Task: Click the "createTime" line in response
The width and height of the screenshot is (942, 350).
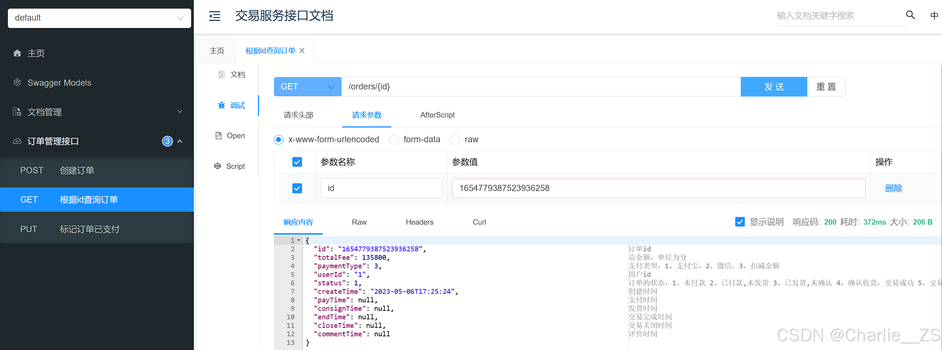Action: [x=386, y=291]
